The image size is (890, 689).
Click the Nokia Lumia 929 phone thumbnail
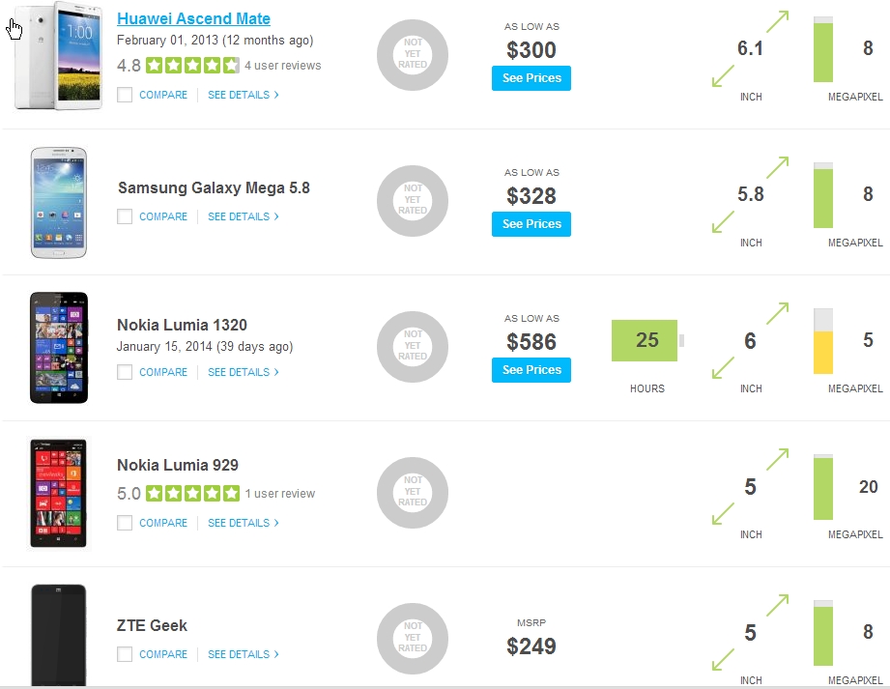point(59,493)
